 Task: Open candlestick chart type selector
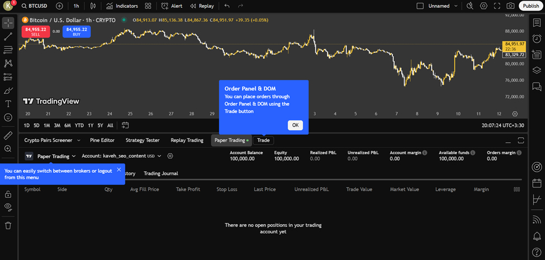click(92, 6)
